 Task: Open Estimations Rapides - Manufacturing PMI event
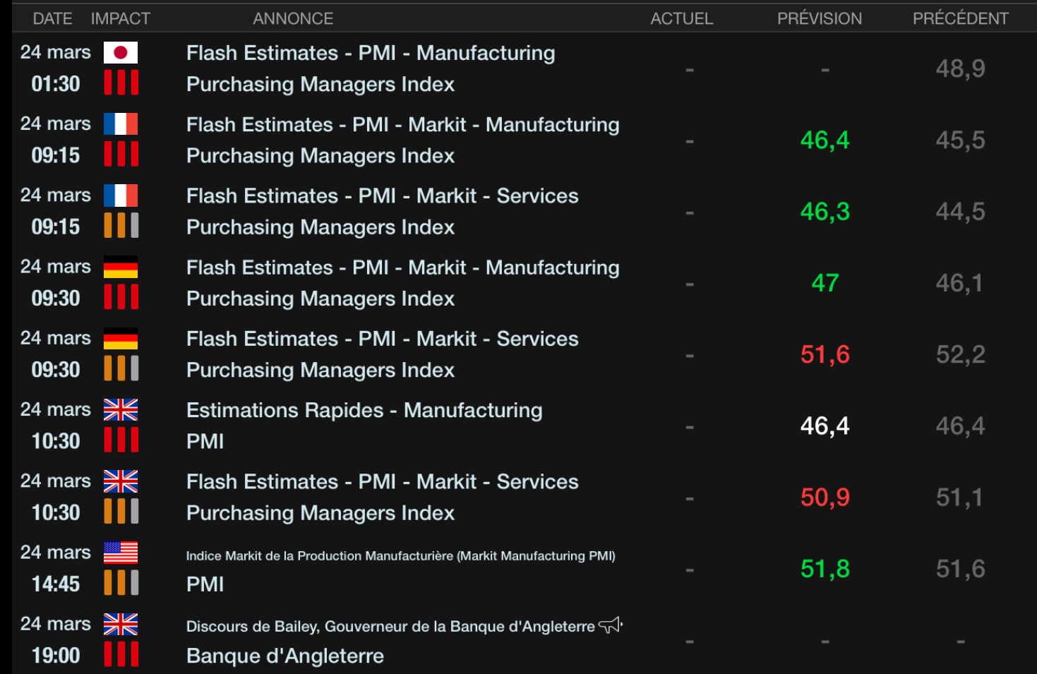click(364, 411)
